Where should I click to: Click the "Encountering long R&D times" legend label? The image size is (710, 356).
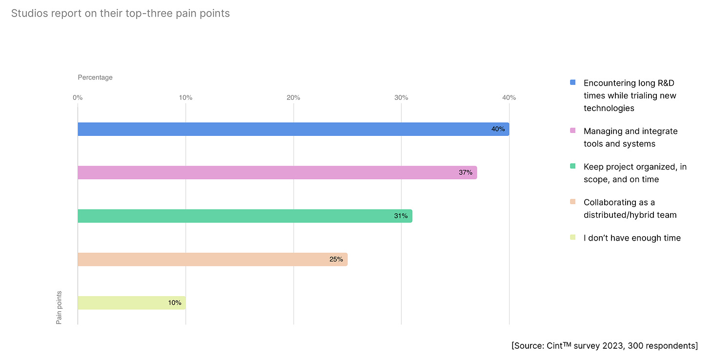[x=630, y=95]
